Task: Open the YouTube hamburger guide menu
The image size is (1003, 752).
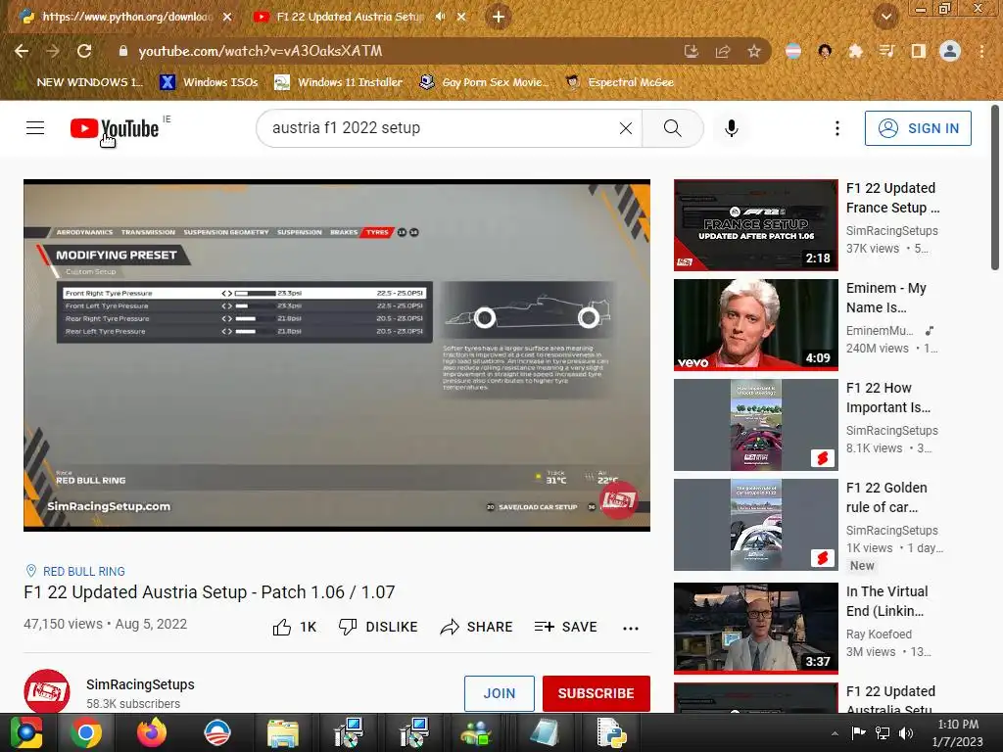Action: (x=35, y=128)
